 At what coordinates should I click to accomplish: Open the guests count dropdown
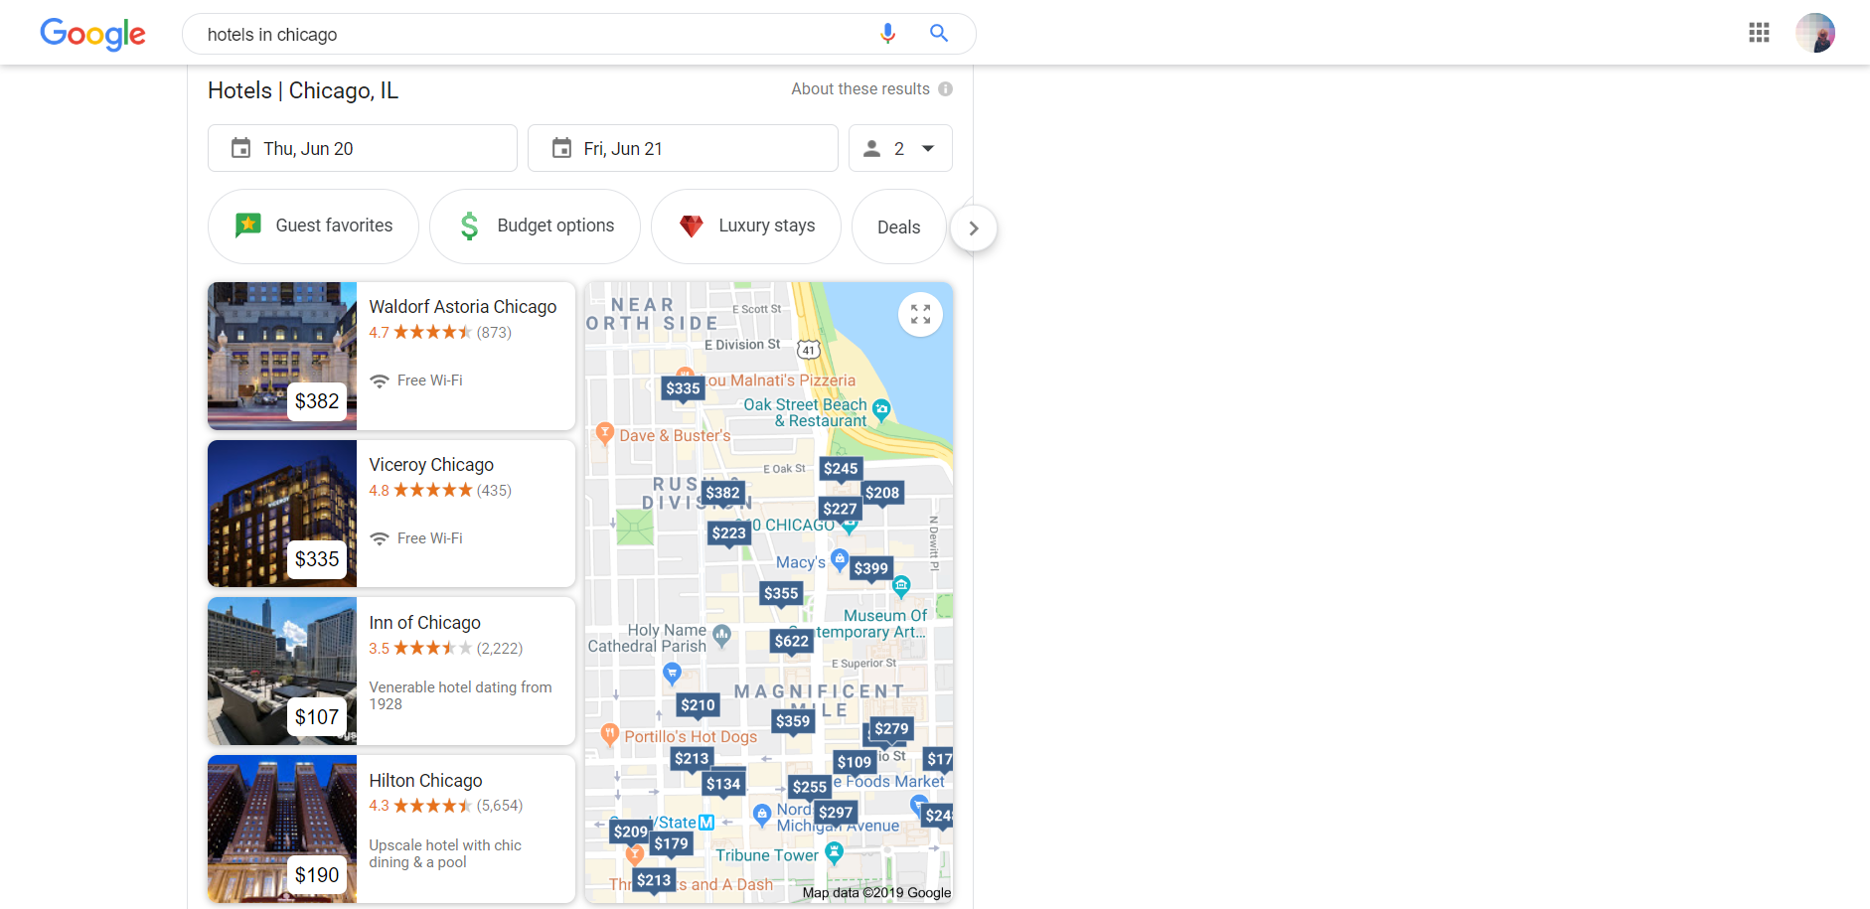click(x=900, y=148)
